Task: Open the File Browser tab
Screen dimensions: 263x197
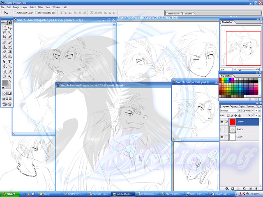Action: [173, 14]
